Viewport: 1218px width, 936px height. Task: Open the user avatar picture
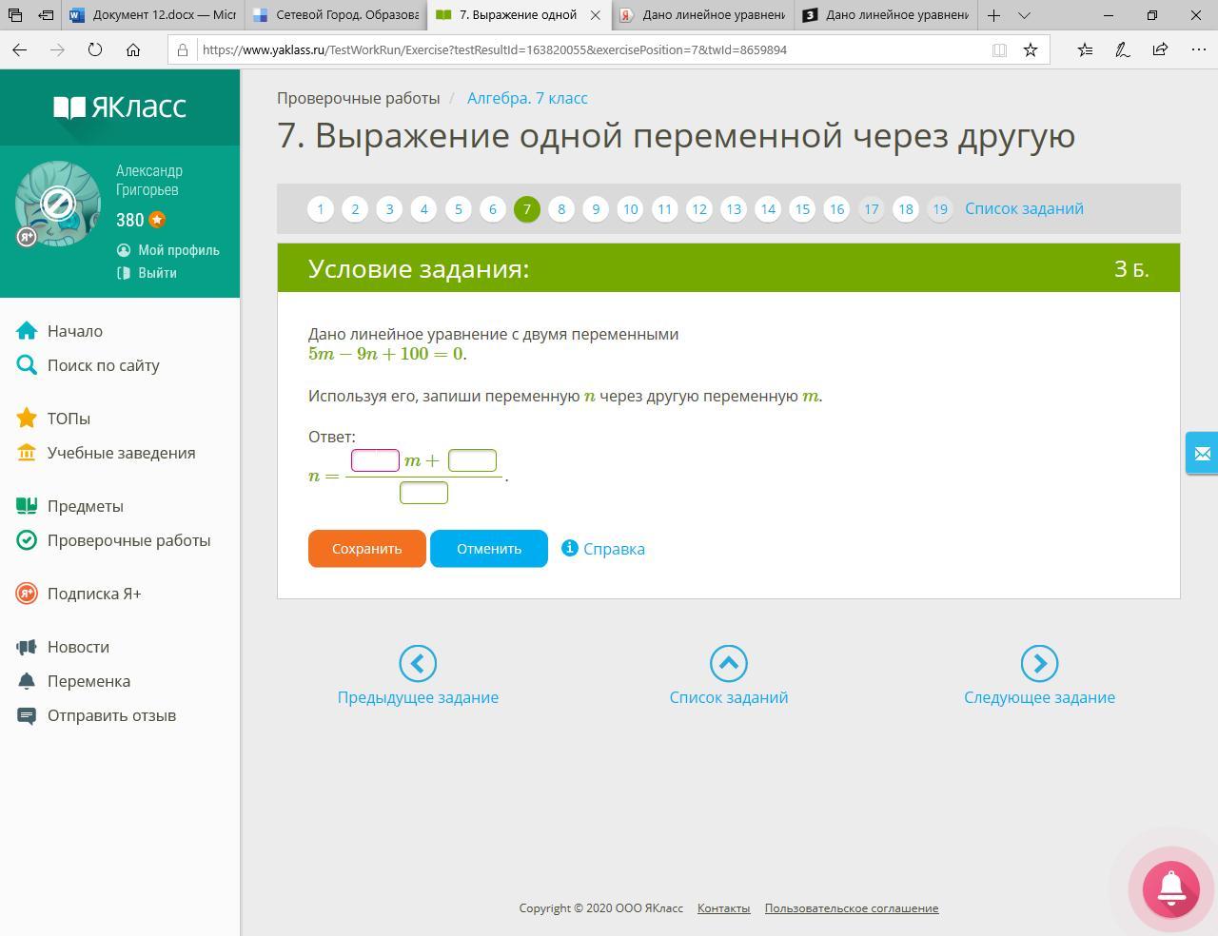coord(58,204)
